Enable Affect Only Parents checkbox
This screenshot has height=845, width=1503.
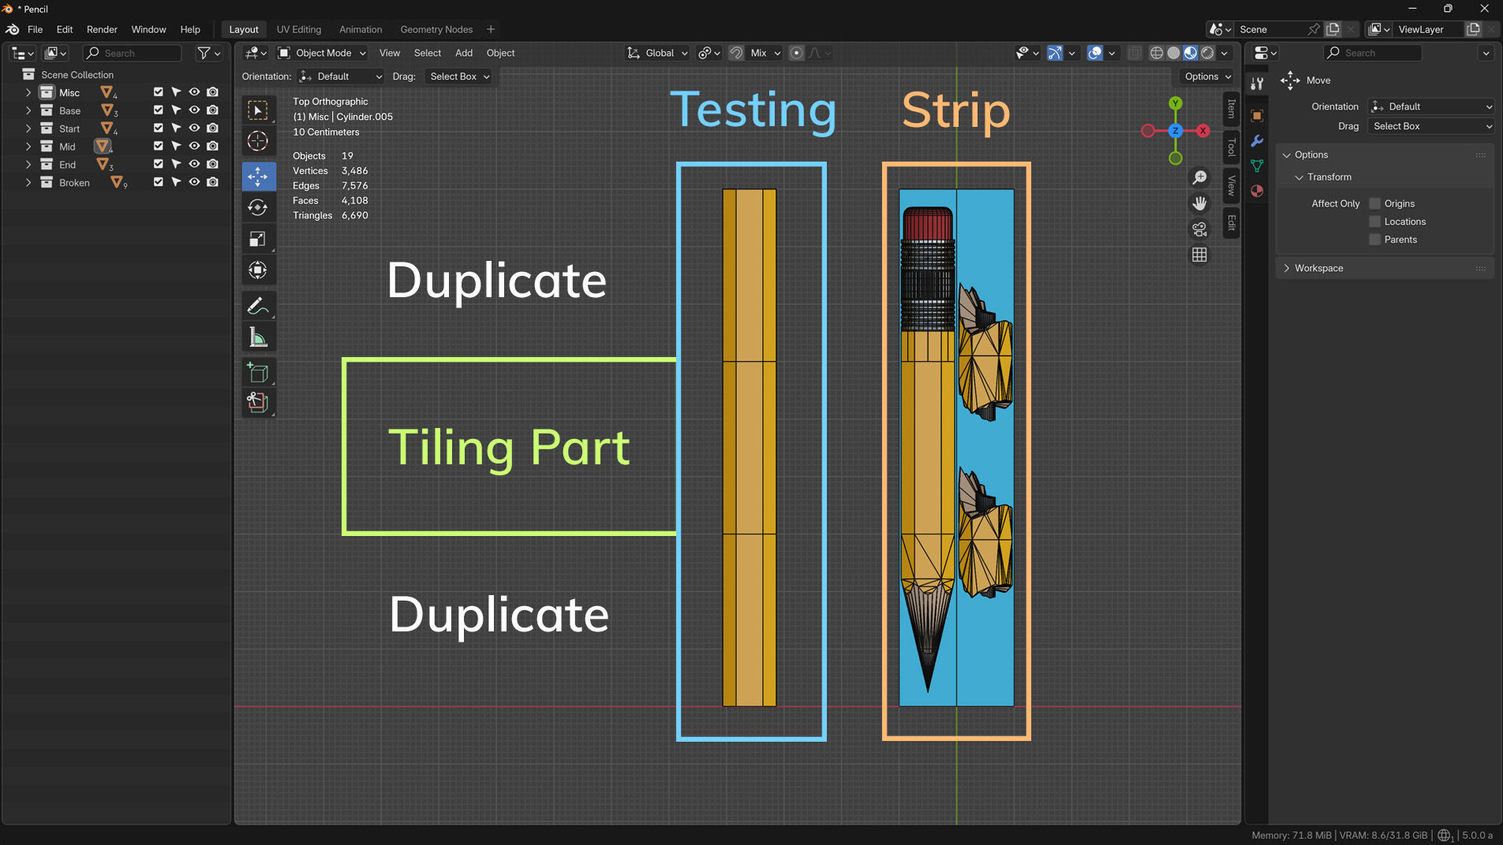click(1374, 240)
